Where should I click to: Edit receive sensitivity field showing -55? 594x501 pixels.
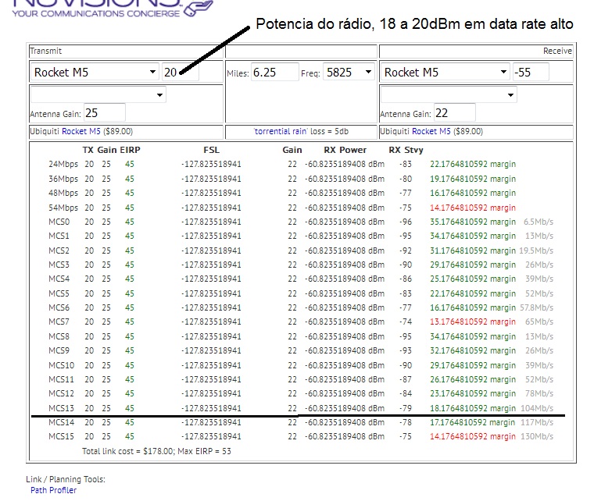(531, 72)
